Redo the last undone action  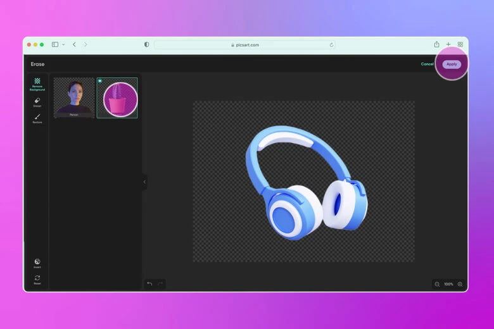tap(160, 284)
